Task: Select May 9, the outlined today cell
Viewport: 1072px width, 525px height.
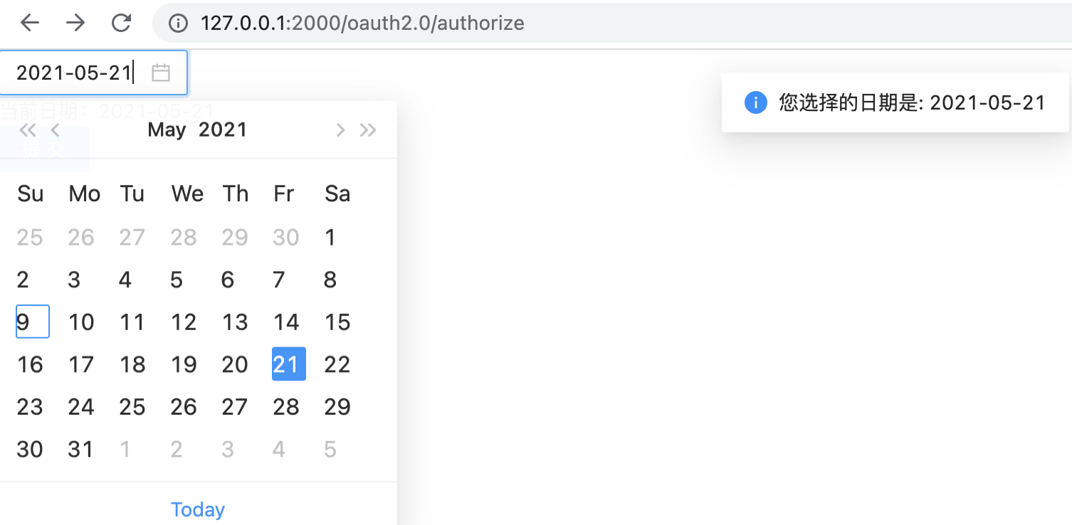Action: [32, 322]
